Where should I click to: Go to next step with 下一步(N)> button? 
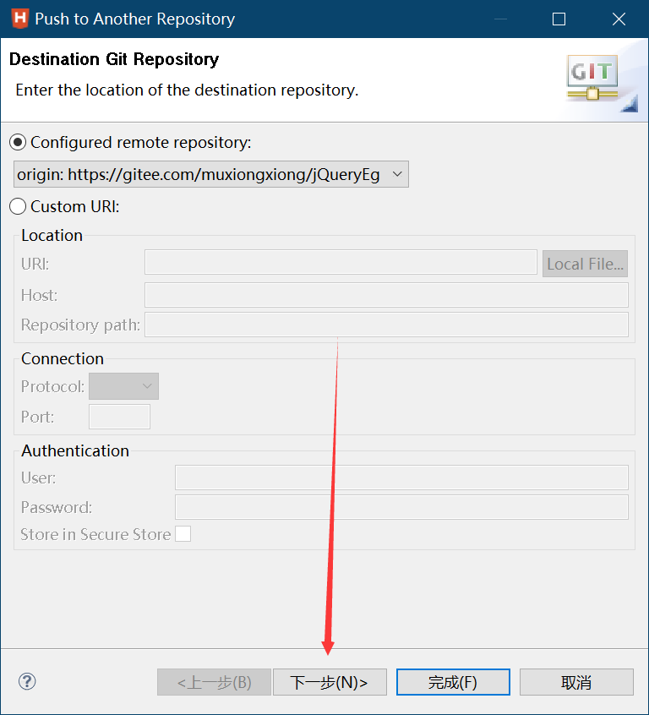(x=330, y=682)
